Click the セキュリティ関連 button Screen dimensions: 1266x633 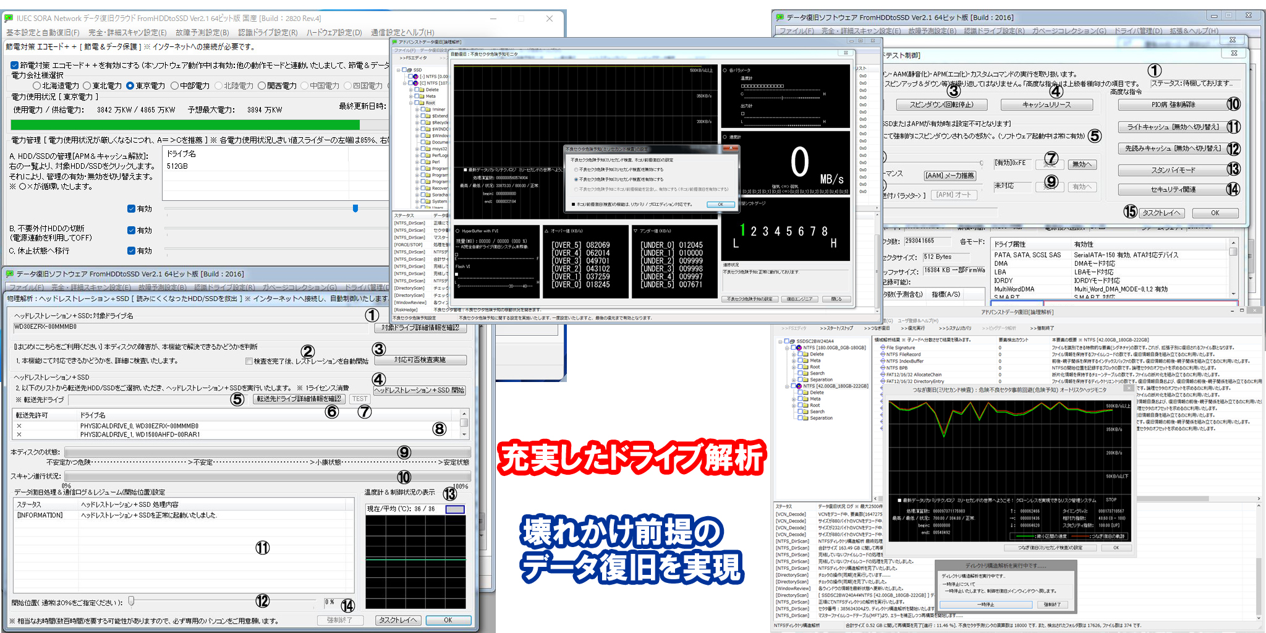1173,190
